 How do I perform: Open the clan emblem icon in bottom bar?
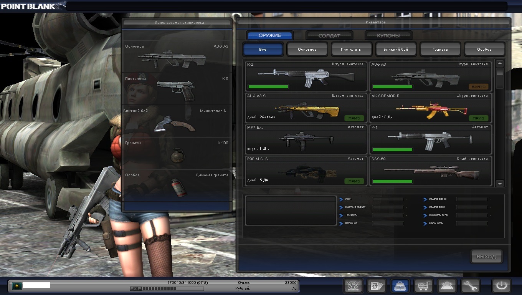pos(352,286)
